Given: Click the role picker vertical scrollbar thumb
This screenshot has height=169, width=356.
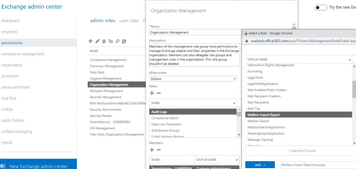Looking at the screenshot, I should [354, 89].
